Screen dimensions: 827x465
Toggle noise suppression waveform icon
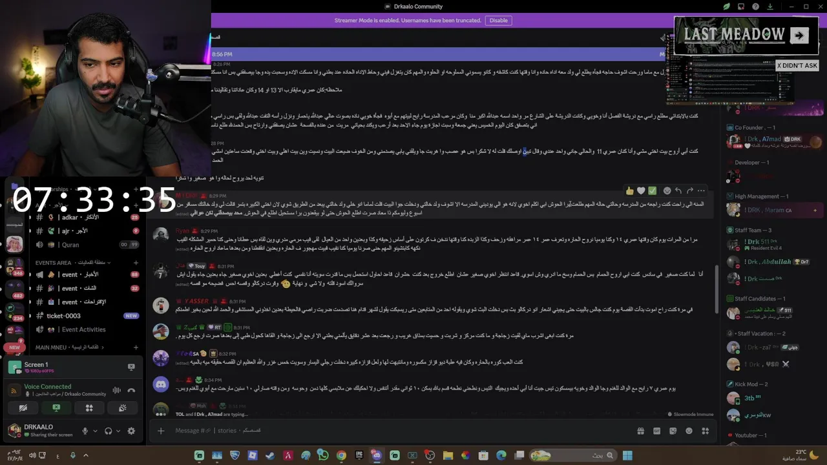pyautogui.click(x=117, y=390)
